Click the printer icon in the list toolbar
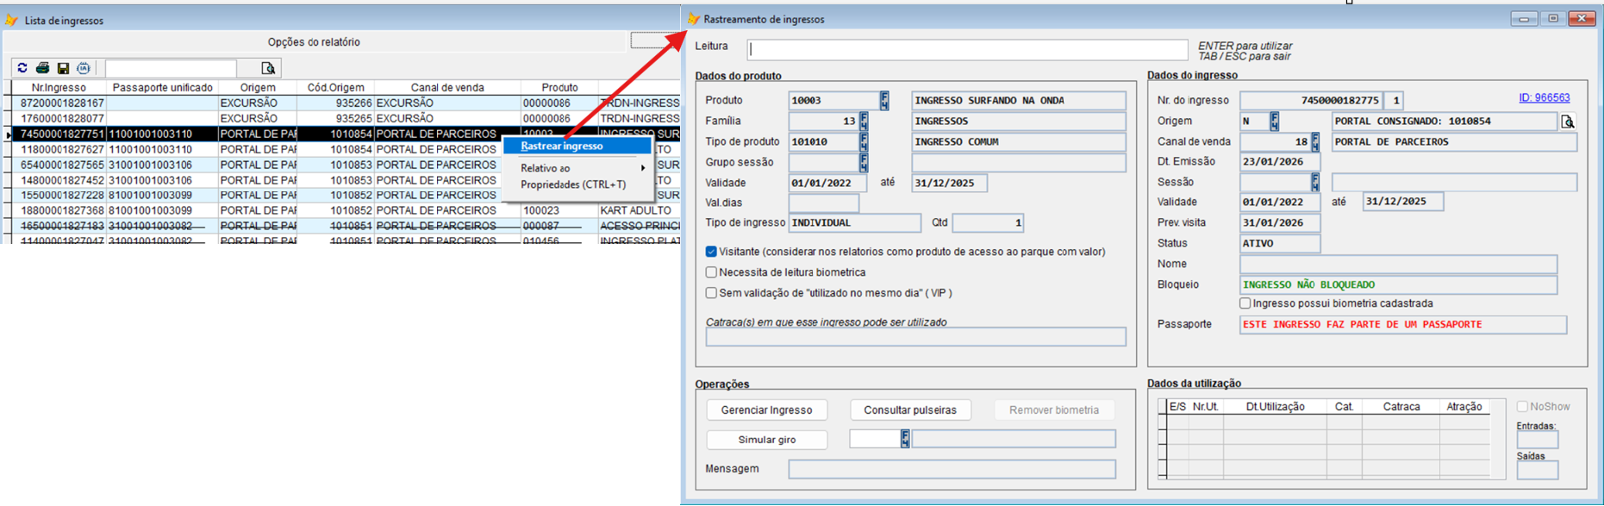The width and height of the screenshot is (1604, 506). pyautogui.click(x=42, y=68)
